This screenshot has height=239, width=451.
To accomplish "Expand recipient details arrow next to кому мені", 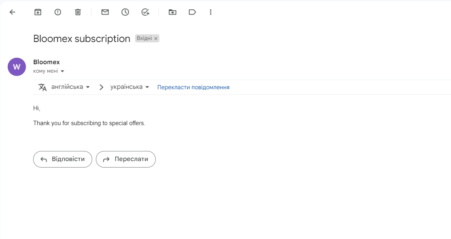I will (x=62, y=71).
